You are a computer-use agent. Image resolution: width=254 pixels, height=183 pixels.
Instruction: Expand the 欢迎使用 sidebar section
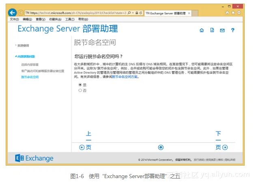[22, 45]
